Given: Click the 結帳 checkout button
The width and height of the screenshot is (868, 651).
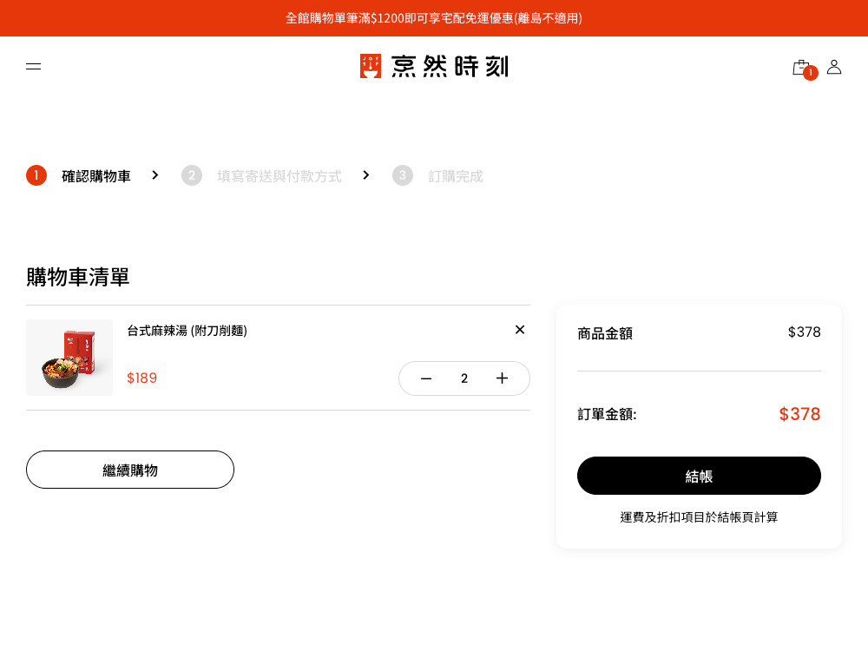Looking at the screenshot, I should [699, 476].
